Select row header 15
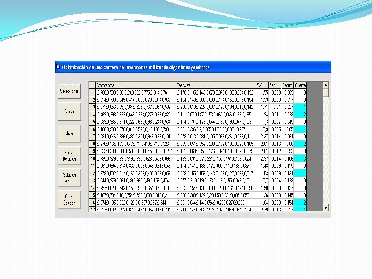 click(92, 195)
